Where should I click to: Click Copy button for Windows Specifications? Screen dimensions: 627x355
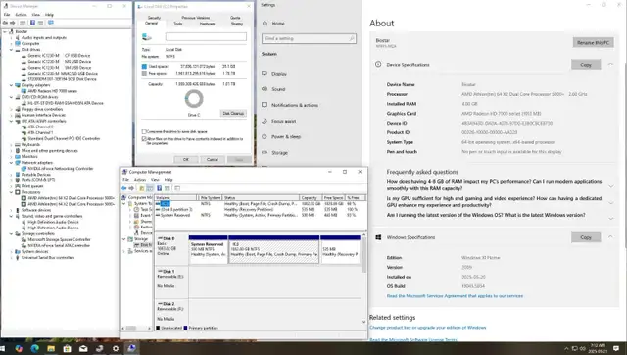(586, 237)
